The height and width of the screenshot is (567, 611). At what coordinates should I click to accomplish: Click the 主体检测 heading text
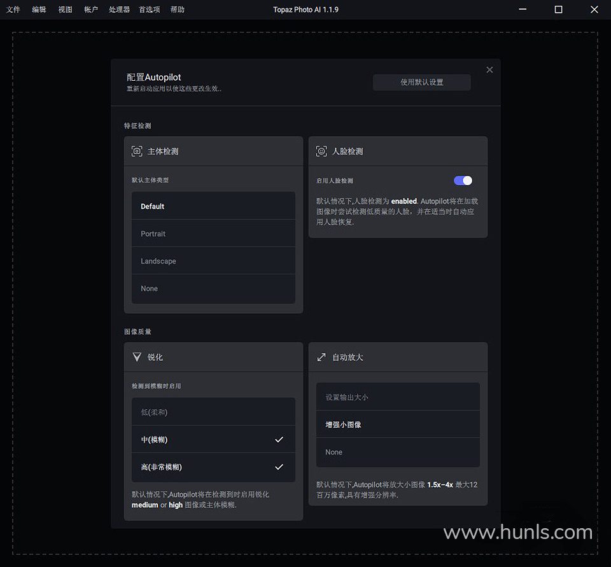pyautogui.click(x=163, y=151)
